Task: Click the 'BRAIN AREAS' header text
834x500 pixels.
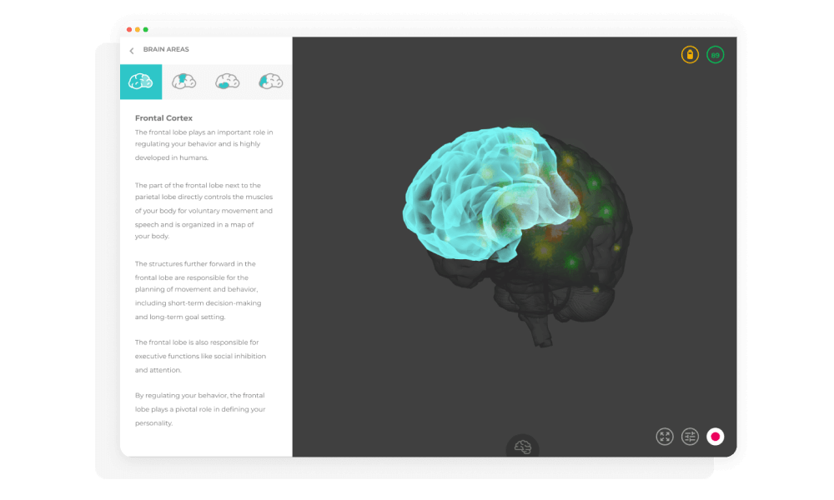Action: pos(166,49)
